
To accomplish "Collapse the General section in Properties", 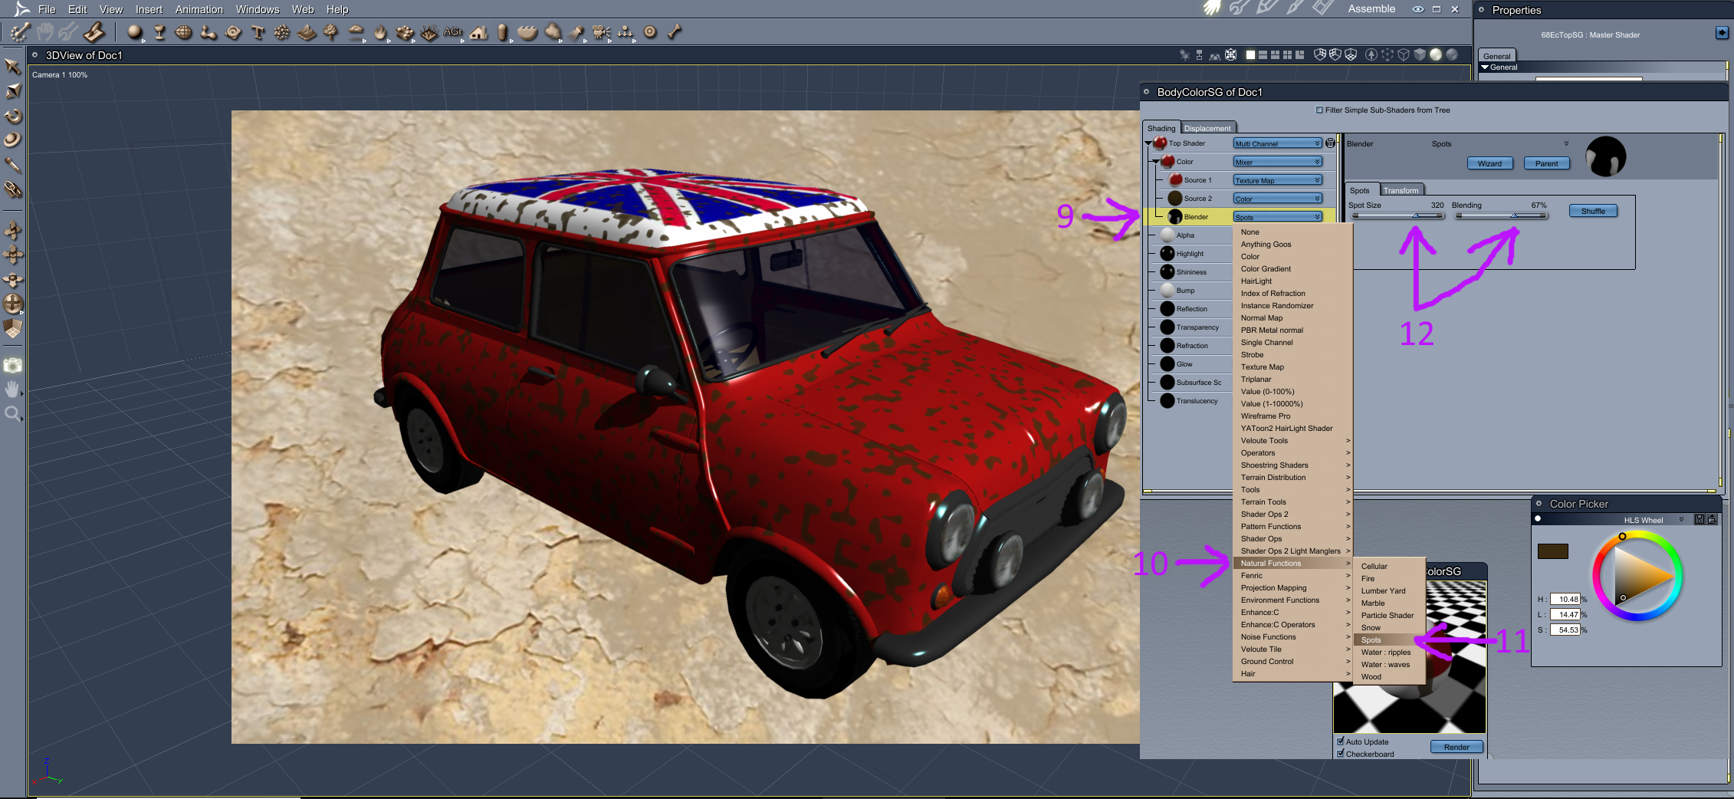I will (1485, 67).
